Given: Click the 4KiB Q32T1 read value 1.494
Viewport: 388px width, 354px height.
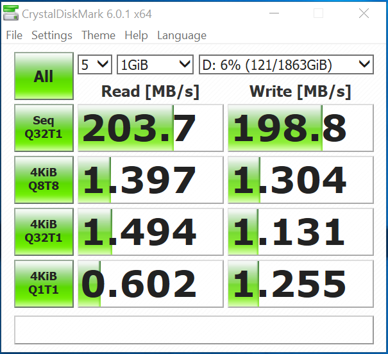Looking at the screenshot, I should click(151, 232).
